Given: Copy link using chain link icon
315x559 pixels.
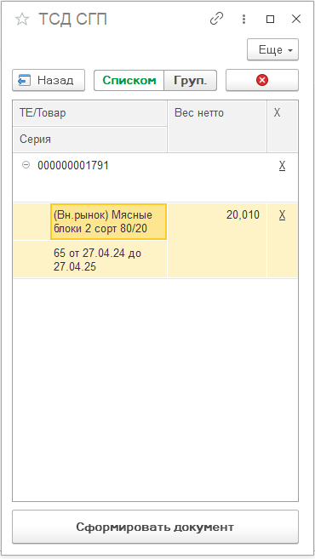Looking at the screenshot, I should tap(216, 19).
